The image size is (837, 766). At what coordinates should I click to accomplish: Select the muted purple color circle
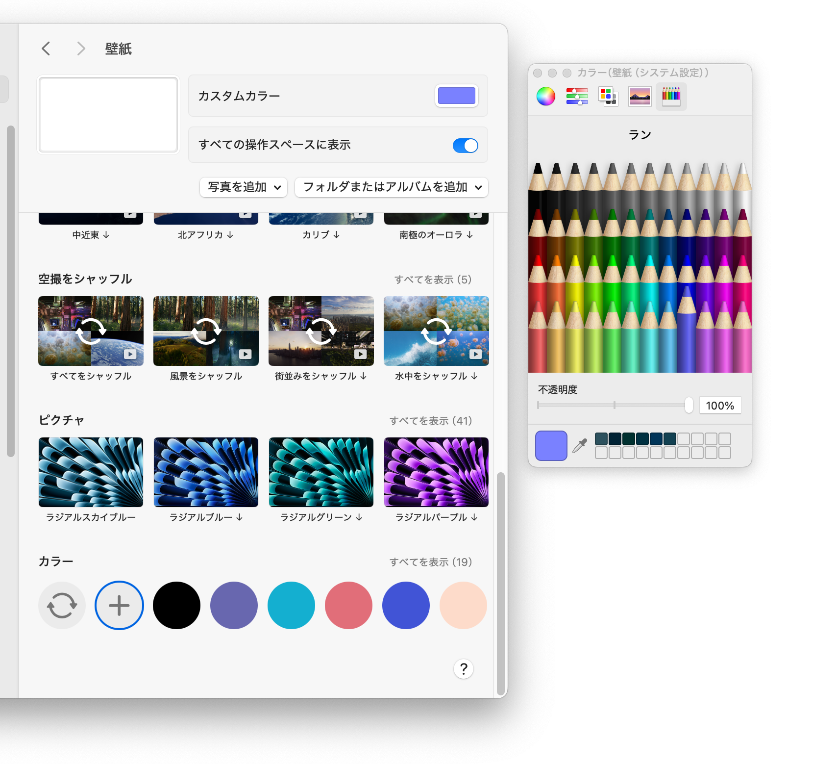[x=234, y=606]
